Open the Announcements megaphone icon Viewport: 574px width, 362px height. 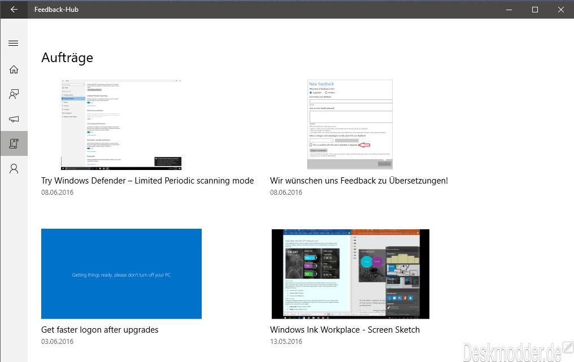pyautogui.click(x=14, y=119)
